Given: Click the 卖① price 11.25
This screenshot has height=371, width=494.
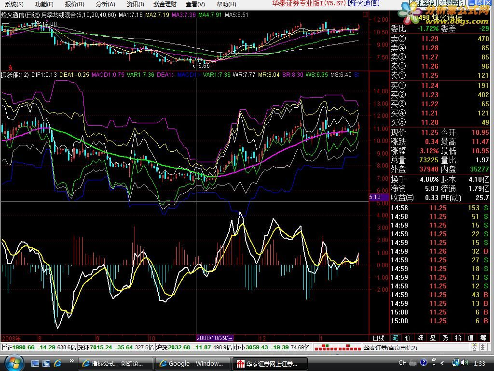Looking at the screenshot, I should [430, 75].
